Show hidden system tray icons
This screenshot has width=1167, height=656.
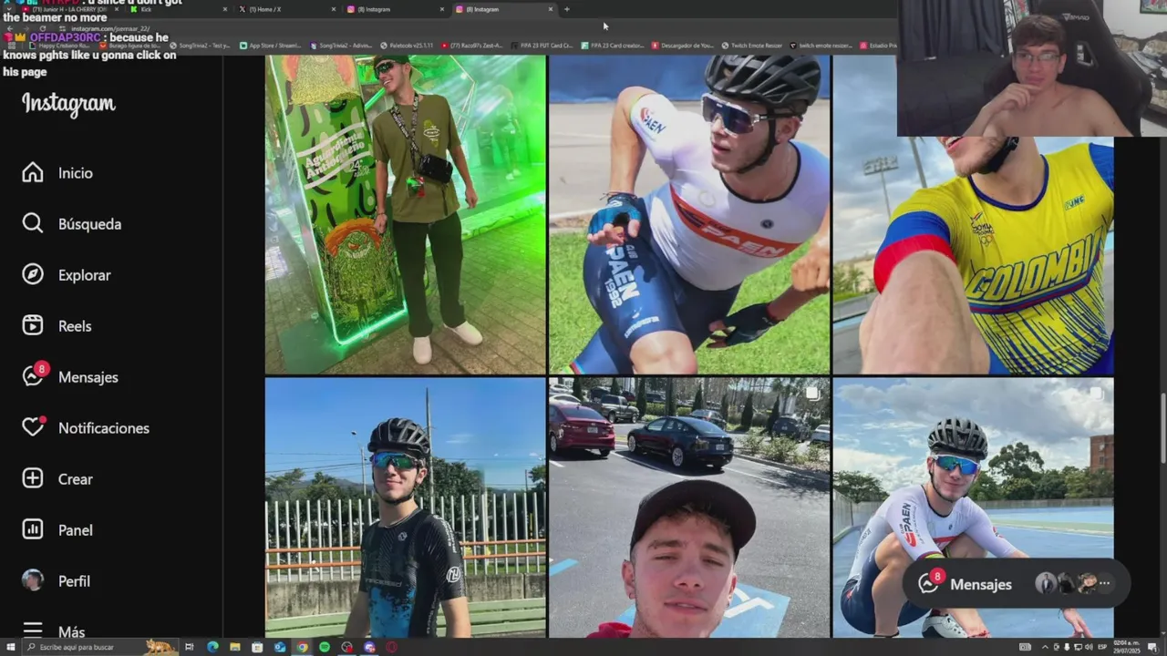(1046, 647)
